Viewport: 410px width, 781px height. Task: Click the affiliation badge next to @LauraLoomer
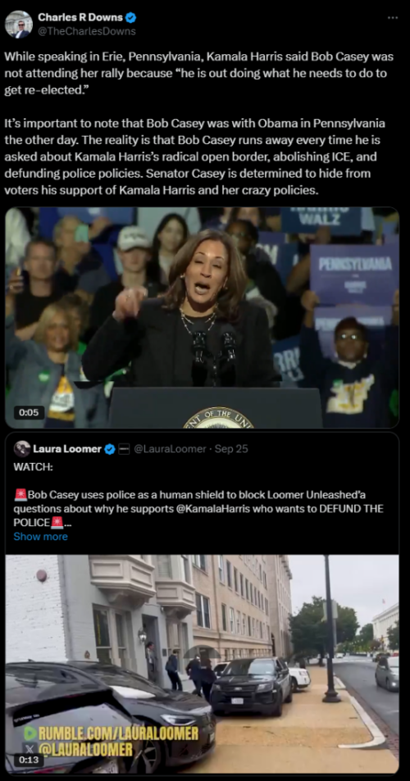[x=125, y=449]
